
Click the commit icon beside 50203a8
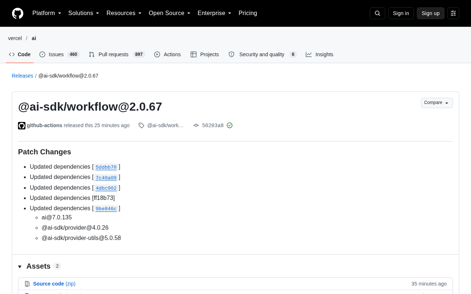pyautogui.click(x=196, y=125)
